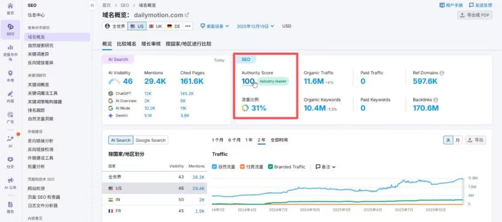Viewport: 502px width, 222px height.
Task: Toggle the paid traffic checkbox
Action: [x=243, y=167]
